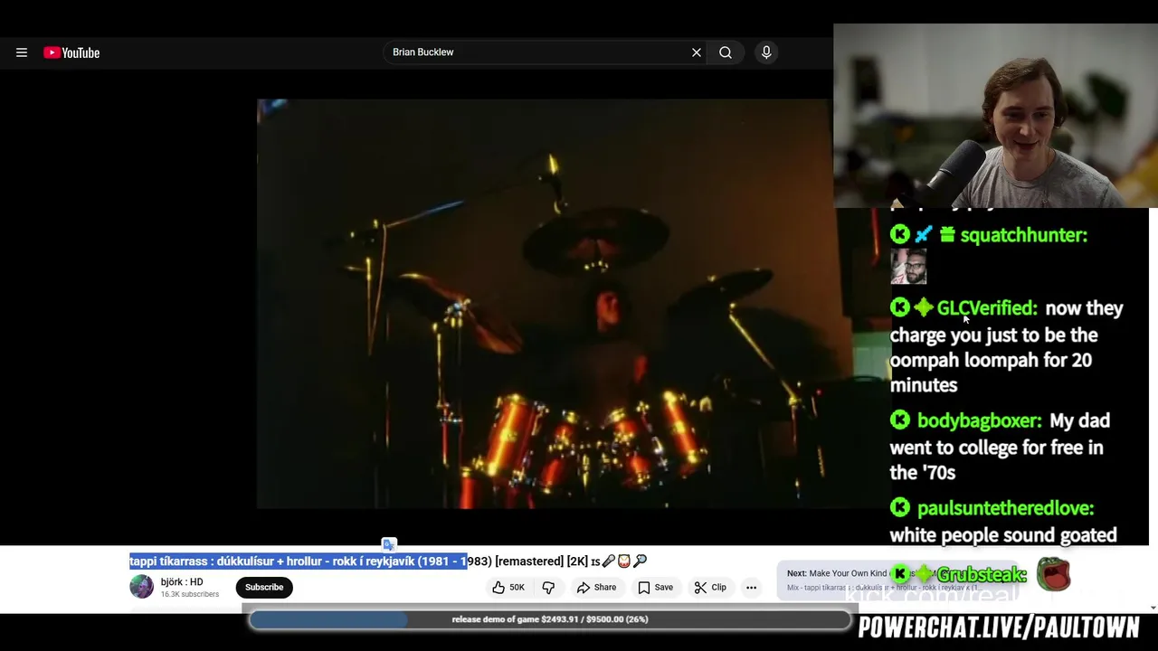Create a Clip of the video
The height and width of the screenshot is (651, 1158).
[711, 588]
